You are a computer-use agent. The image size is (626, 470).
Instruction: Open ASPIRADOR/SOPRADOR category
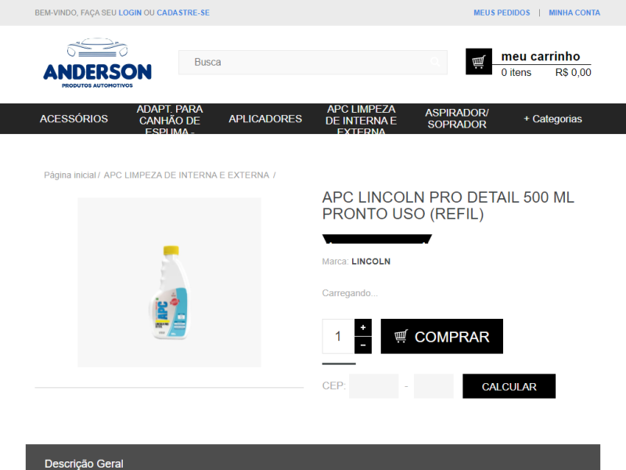point(457,119)
